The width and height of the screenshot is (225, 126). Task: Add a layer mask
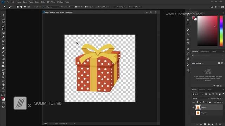205,124
